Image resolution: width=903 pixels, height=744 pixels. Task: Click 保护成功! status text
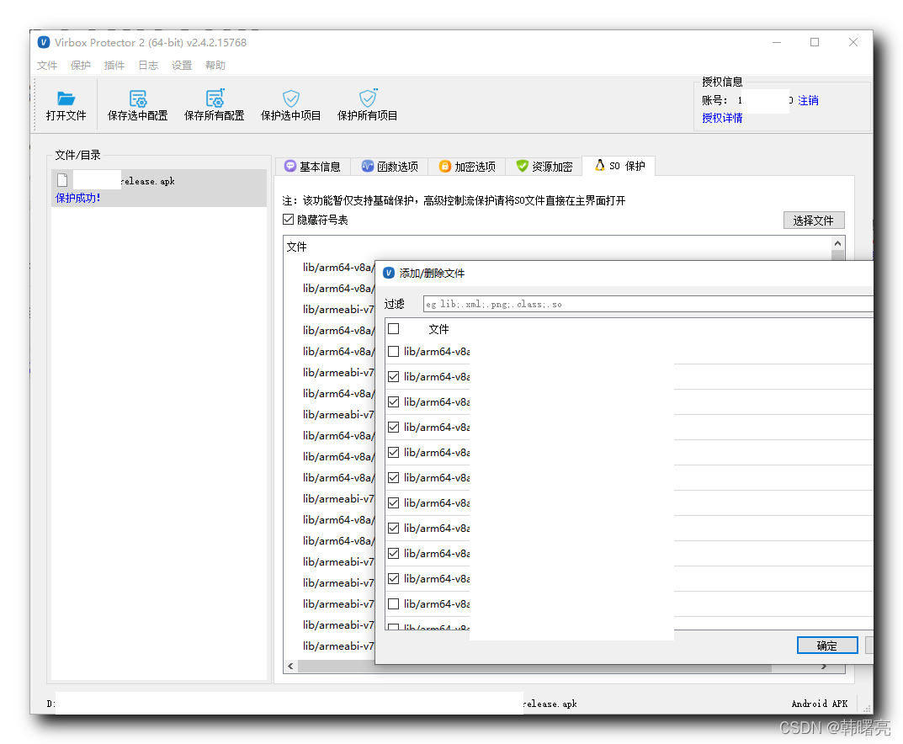tap(77, 198)
